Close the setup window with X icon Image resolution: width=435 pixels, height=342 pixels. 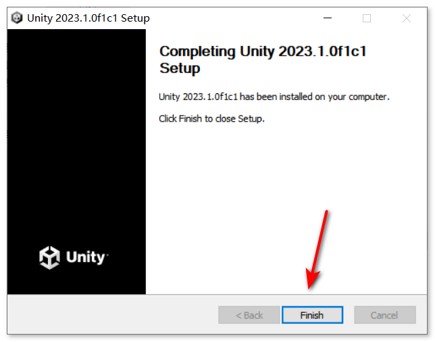click(407, 18)
